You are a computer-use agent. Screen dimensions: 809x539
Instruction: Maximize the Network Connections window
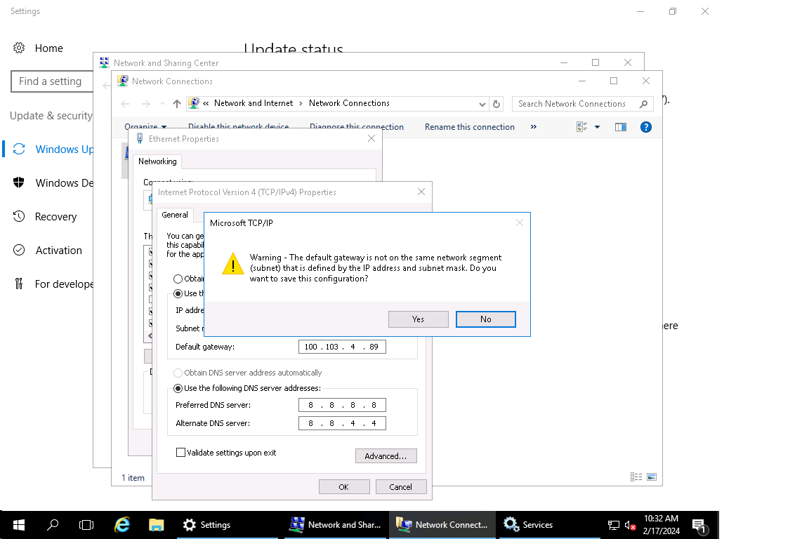coord(614,81)
